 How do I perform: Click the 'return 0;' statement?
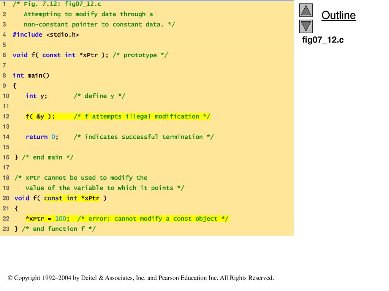click(x=42, y=137)
